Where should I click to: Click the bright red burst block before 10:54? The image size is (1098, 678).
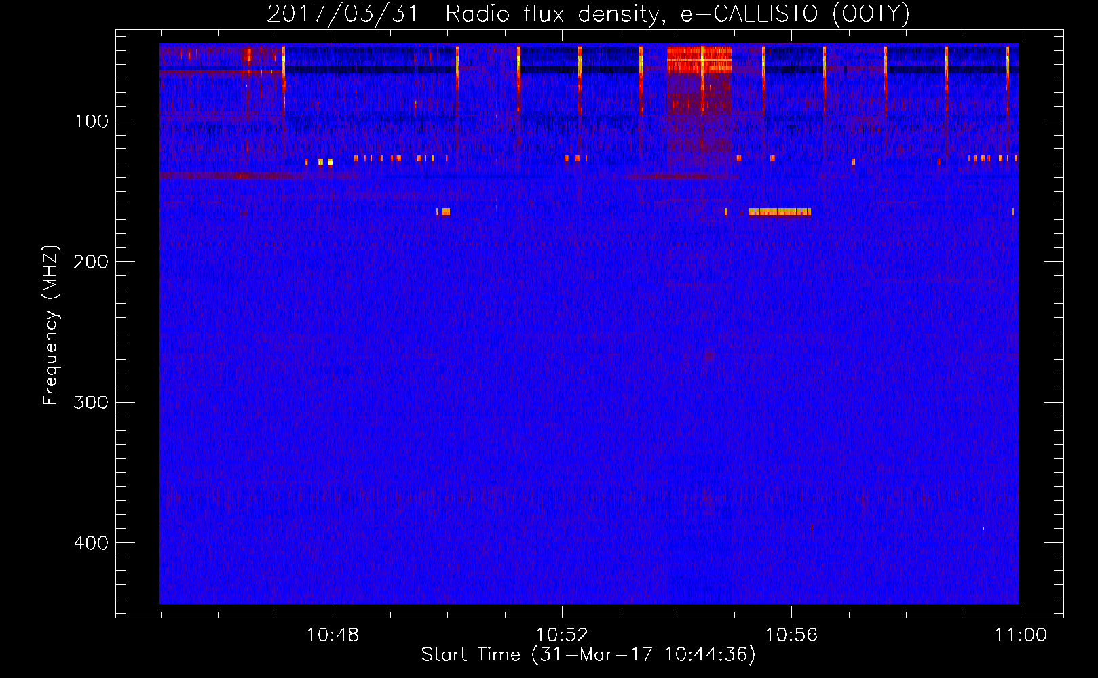click(x=699, y=60)
